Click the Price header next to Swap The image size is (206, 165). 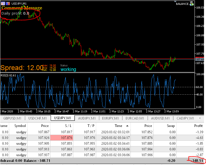142,126
